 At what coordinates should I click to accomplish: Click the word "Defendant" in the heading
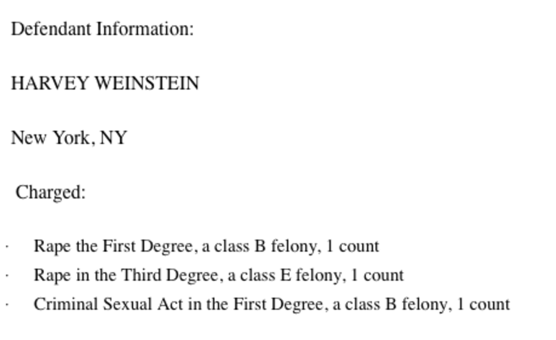pyautogui.click(x=51, y=29)
